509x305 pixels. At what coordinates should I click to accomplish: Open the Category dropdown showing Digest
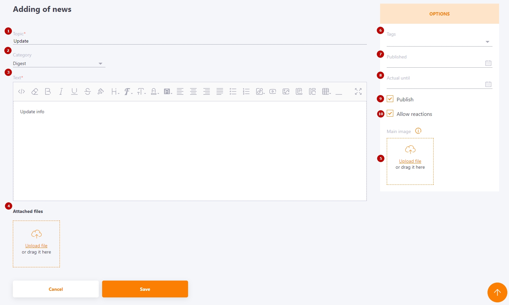(x=59, y=63)
